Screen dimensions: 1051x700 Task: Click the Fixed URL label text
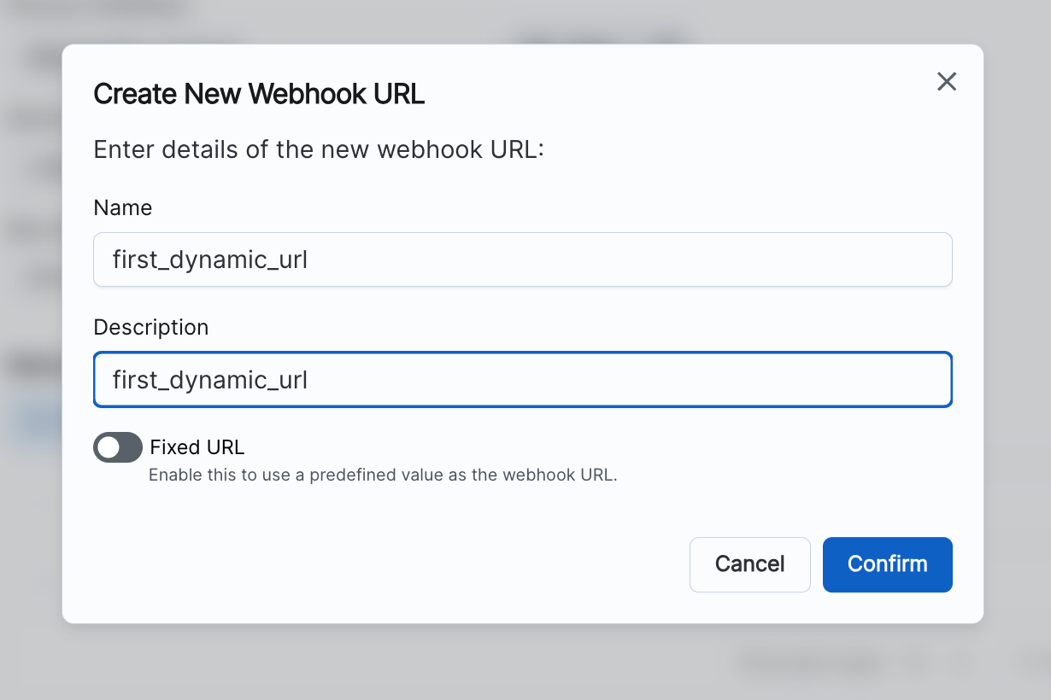tap(197, 447)
